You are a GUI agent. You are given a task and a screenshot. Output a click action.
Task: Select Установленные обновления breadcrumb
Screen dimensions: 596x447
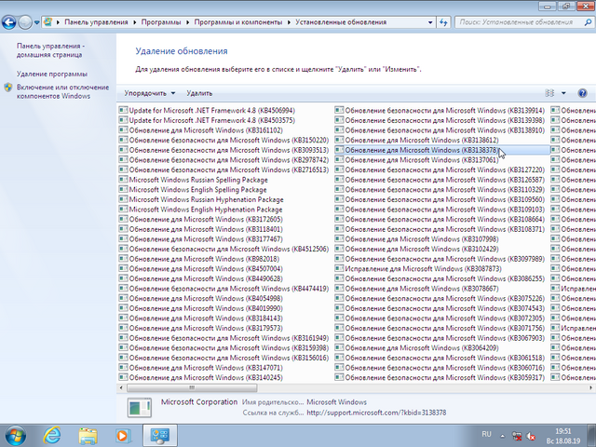pos(341,22)
